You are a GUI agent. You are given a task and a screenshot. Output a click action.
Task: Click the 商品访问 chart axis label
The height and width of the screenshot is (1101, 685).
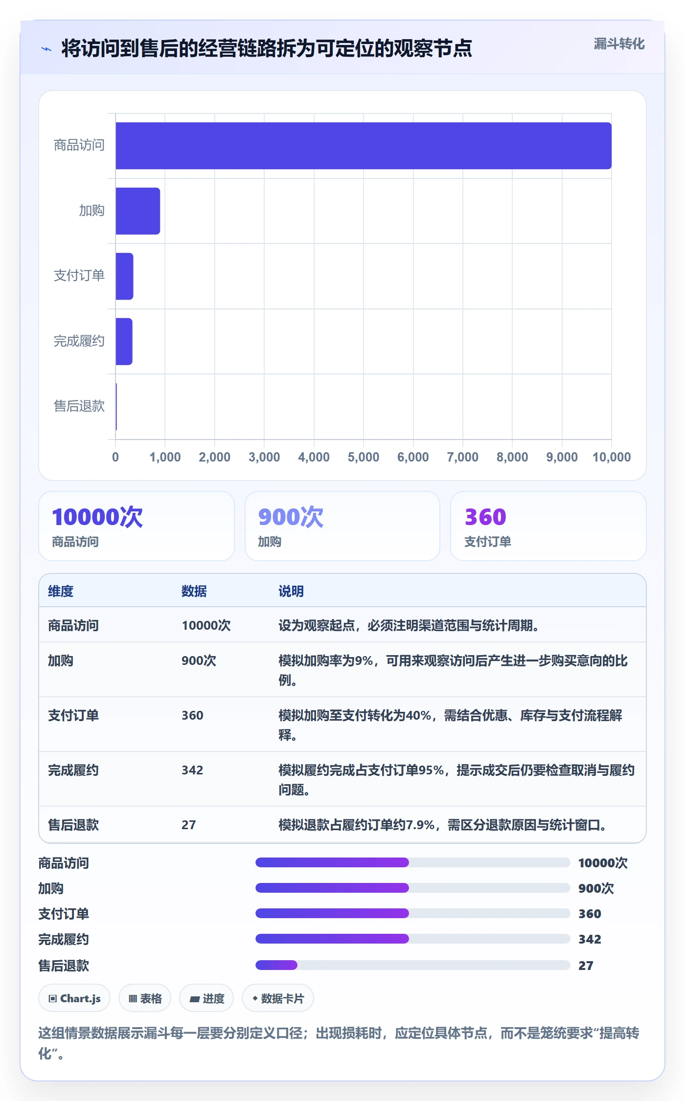[79, 145]
